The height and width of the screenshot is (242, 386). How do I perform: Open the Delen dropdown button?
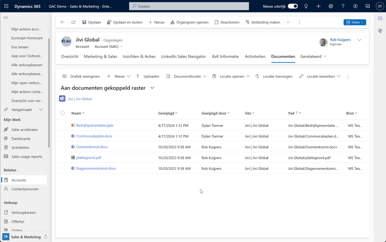tap(355, 22)
